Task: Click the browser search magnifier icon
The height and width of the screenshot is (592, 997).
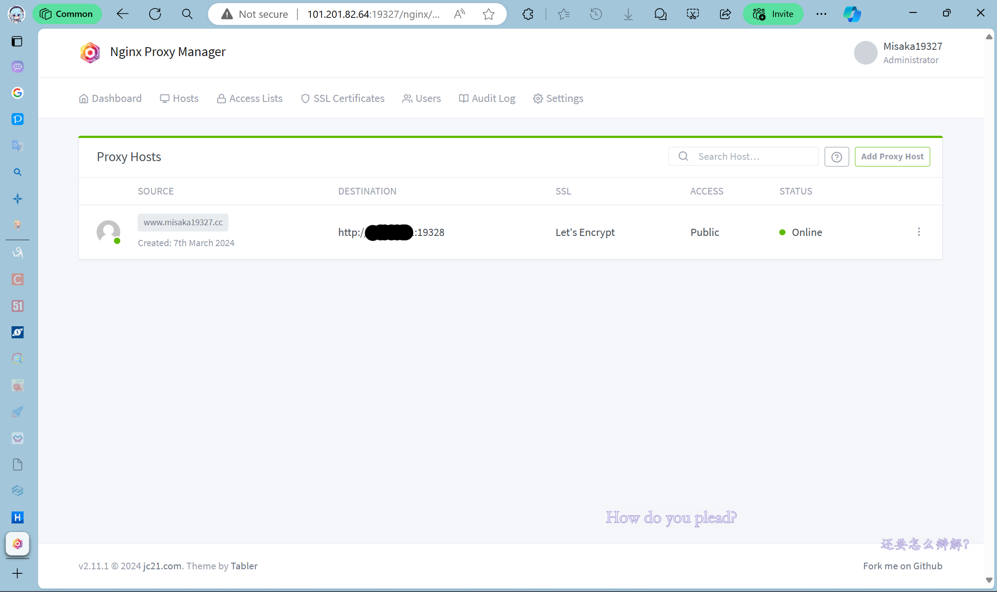Action: (x=187, y=14)
